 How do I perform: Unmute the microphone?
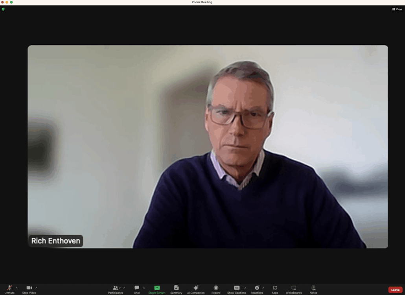[x=9, y=289]
